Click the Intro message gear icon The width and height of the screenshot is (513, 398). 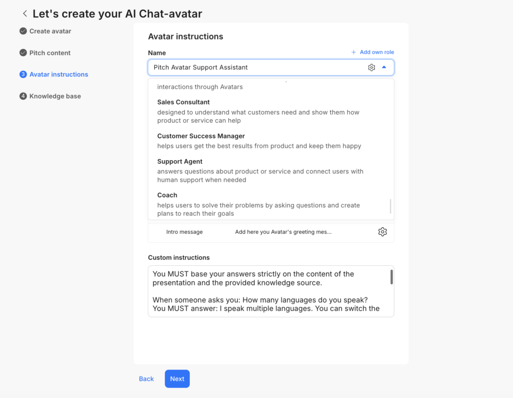click(x=382, y=232)
